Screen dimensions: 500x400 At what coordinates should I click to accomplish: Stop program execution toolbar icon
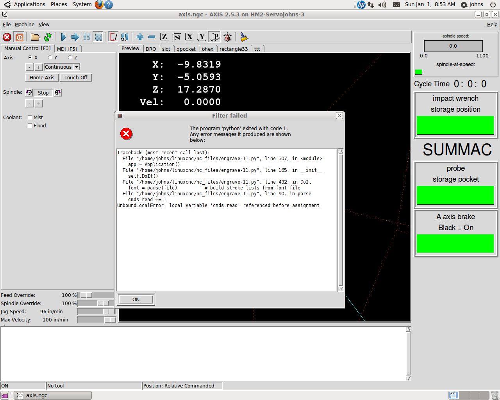coord(99,37)
